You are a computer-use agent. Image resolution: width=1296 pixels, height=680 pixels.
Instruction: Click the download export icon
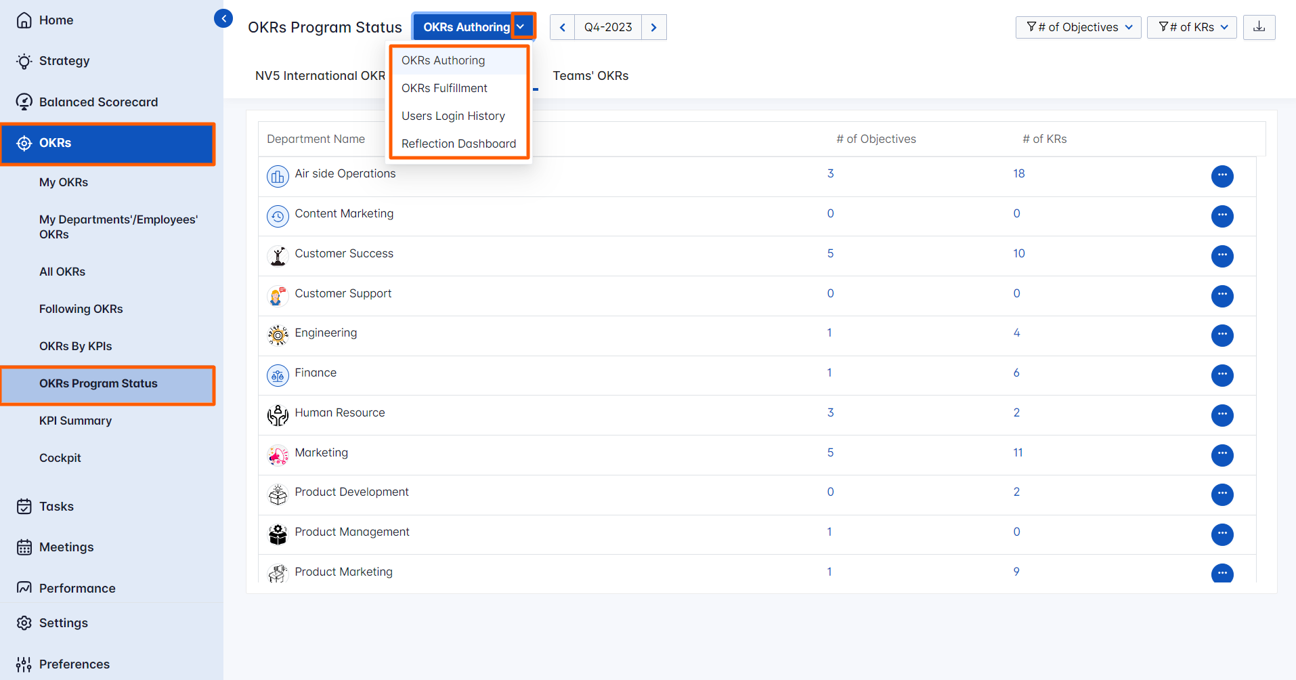1259,27
